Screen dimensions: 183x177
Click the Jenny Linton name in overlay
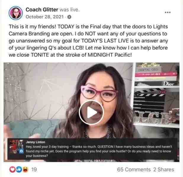click(x=36, y=142)
